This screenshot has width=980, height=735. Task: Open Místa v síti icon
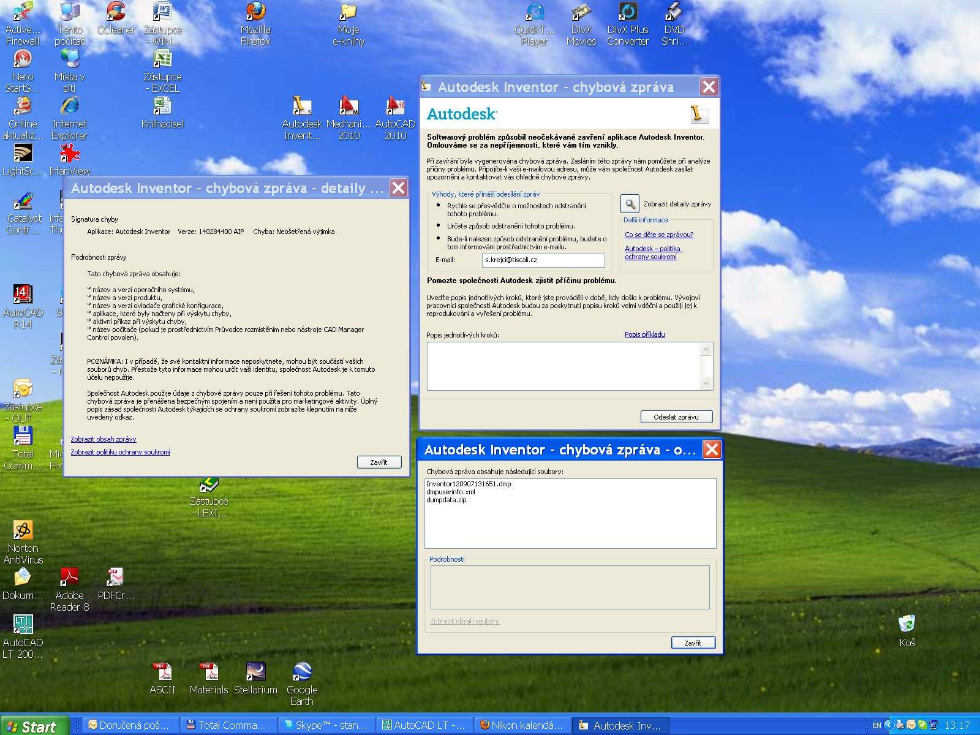pyautogui.click(x=69, y=70)
